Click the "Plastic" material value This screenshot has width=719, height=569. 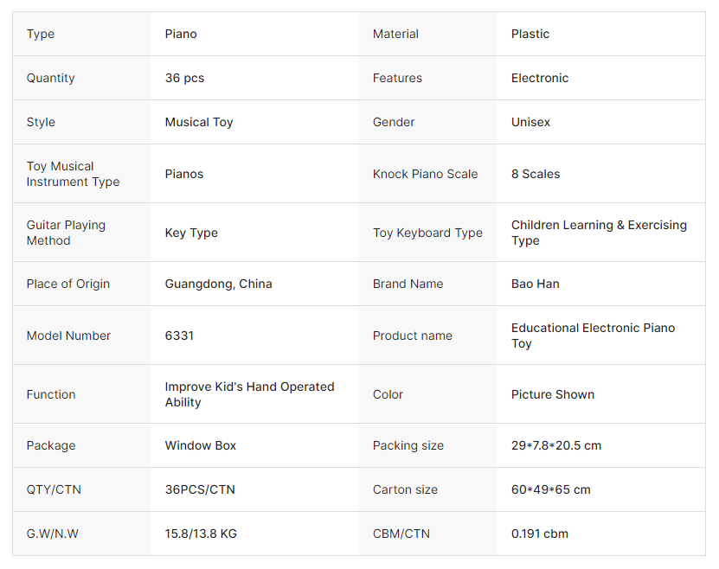coord(530,34)
